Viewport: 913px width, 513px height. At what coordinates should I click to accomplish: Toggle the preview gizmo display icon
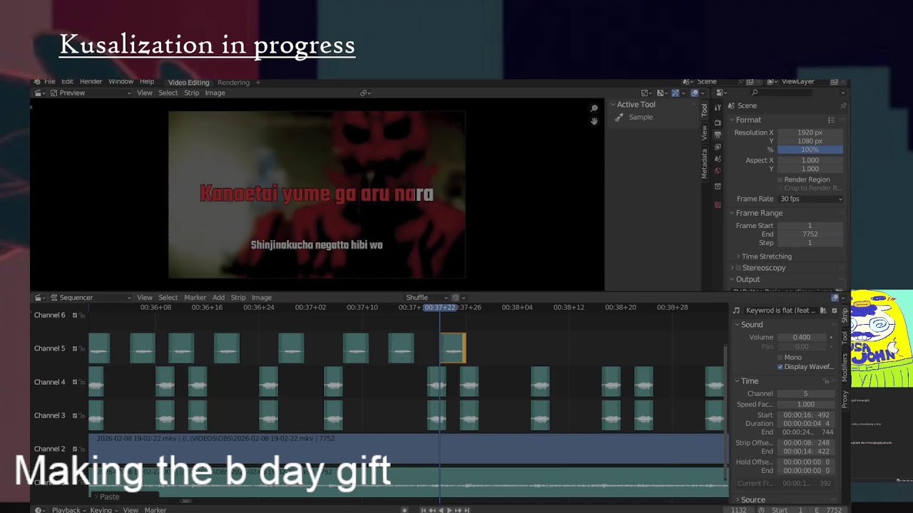(x=675, y=93)
